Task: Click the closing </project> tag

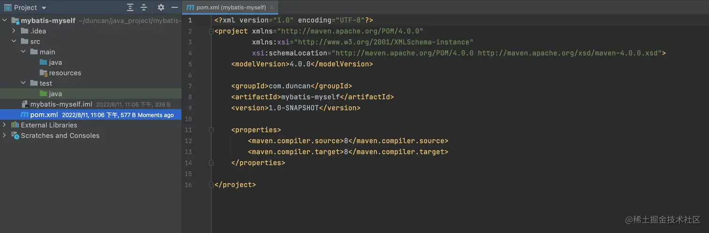Action: (x=235, y=185)
